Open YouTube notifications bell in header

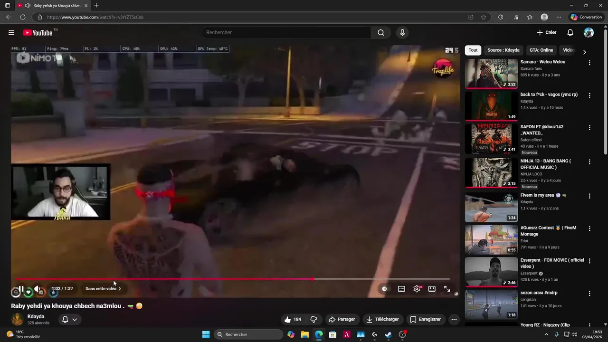point(570,32)
